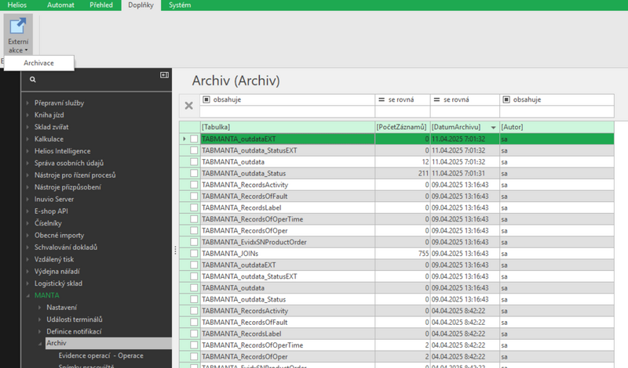Image resolution: width=628 pixels, height=368 pixels.
Task: Click the search magnifier in navigation panel
Action: [32, 79]
